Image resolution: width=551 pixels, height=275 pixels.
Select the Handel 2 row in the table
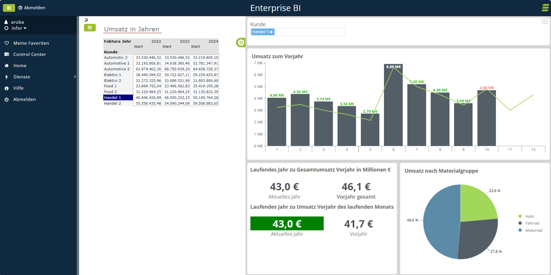[113, 103]
